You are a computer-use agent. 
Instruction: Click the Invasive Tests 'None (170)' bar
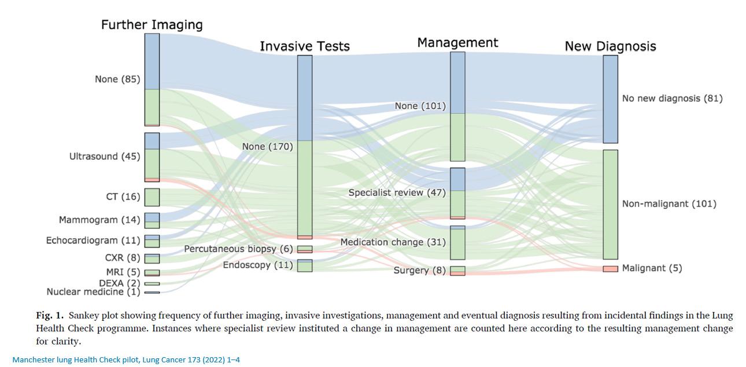[305, 147]
